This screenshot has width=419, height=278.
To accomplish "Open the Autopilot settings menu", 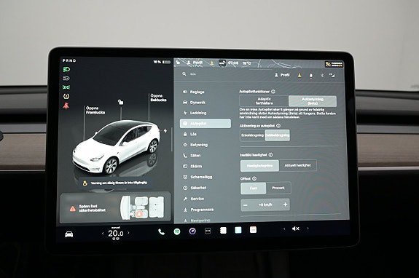I will click(x=205, y=124).
